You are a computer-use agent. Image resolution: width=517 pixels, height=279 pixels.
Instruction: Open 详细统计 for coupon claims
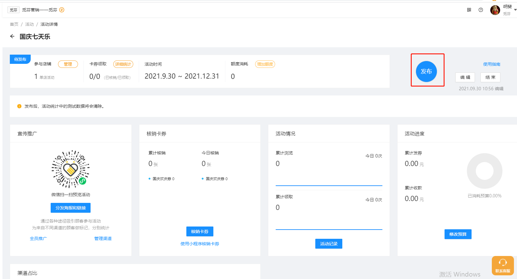[x=123, y=64]
